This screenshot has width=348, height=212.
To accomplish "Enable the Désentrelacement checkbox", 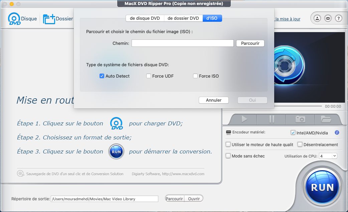I will point(300,144).
